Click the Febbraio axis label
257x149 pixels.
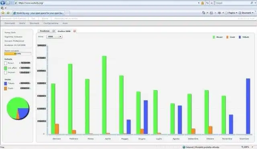point(73,139)
